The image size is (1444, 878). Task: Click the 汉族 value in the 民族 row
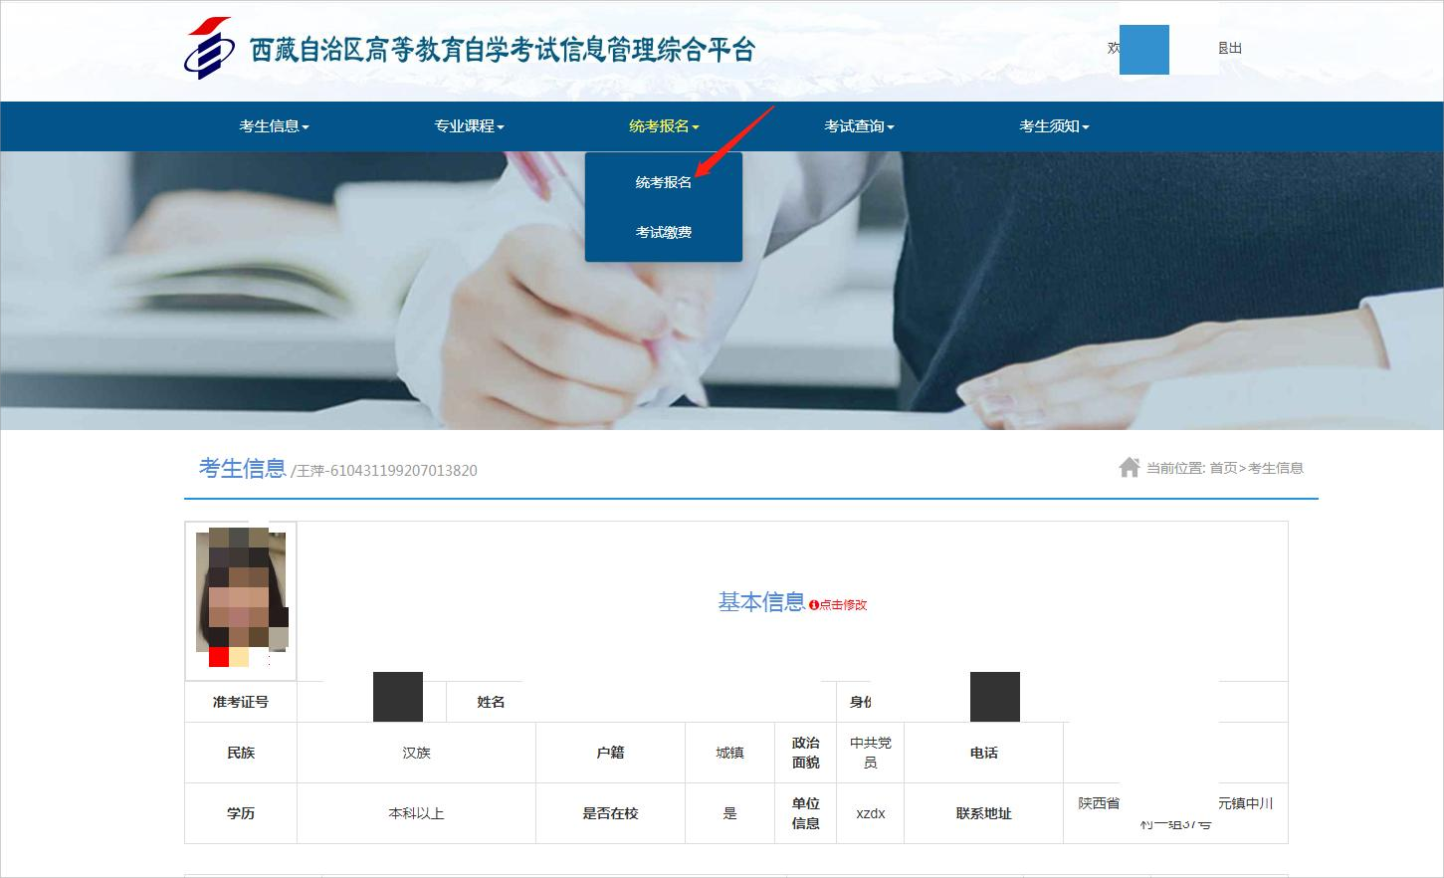(416, 753)
